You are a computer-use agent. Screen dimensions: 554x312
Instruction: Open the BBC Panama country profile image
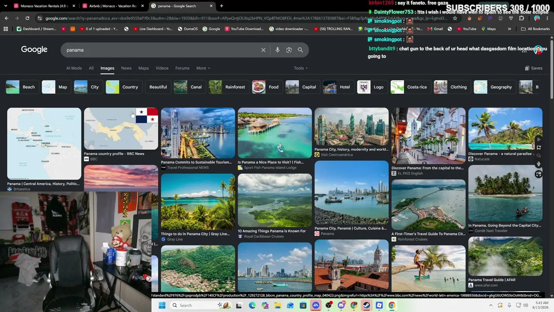pyautogui.click(x=121, y=129)
